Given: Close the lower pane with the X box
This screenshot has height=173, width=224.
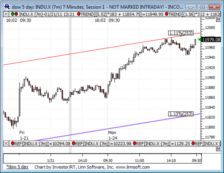Looking at the screenshot, I should pos(6,143).
